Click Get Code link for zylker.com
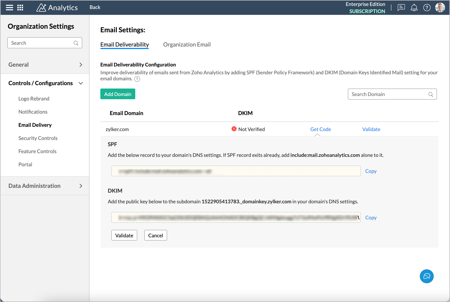 click(x=320, y=129)
